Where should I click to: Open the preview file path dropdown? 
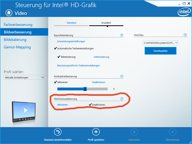click(160, 43)
